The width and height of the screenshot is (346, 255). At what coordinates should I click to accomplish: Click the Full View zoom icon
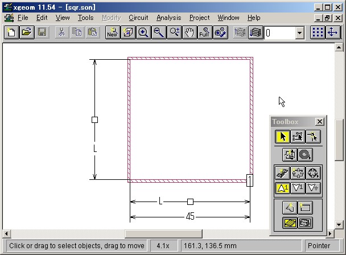tap(205, 32)
